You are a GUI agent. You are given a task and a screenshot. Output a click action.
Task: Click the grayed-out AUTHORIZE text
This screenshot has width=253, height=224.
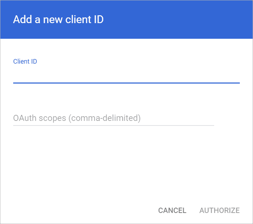[x=220, y=210]
